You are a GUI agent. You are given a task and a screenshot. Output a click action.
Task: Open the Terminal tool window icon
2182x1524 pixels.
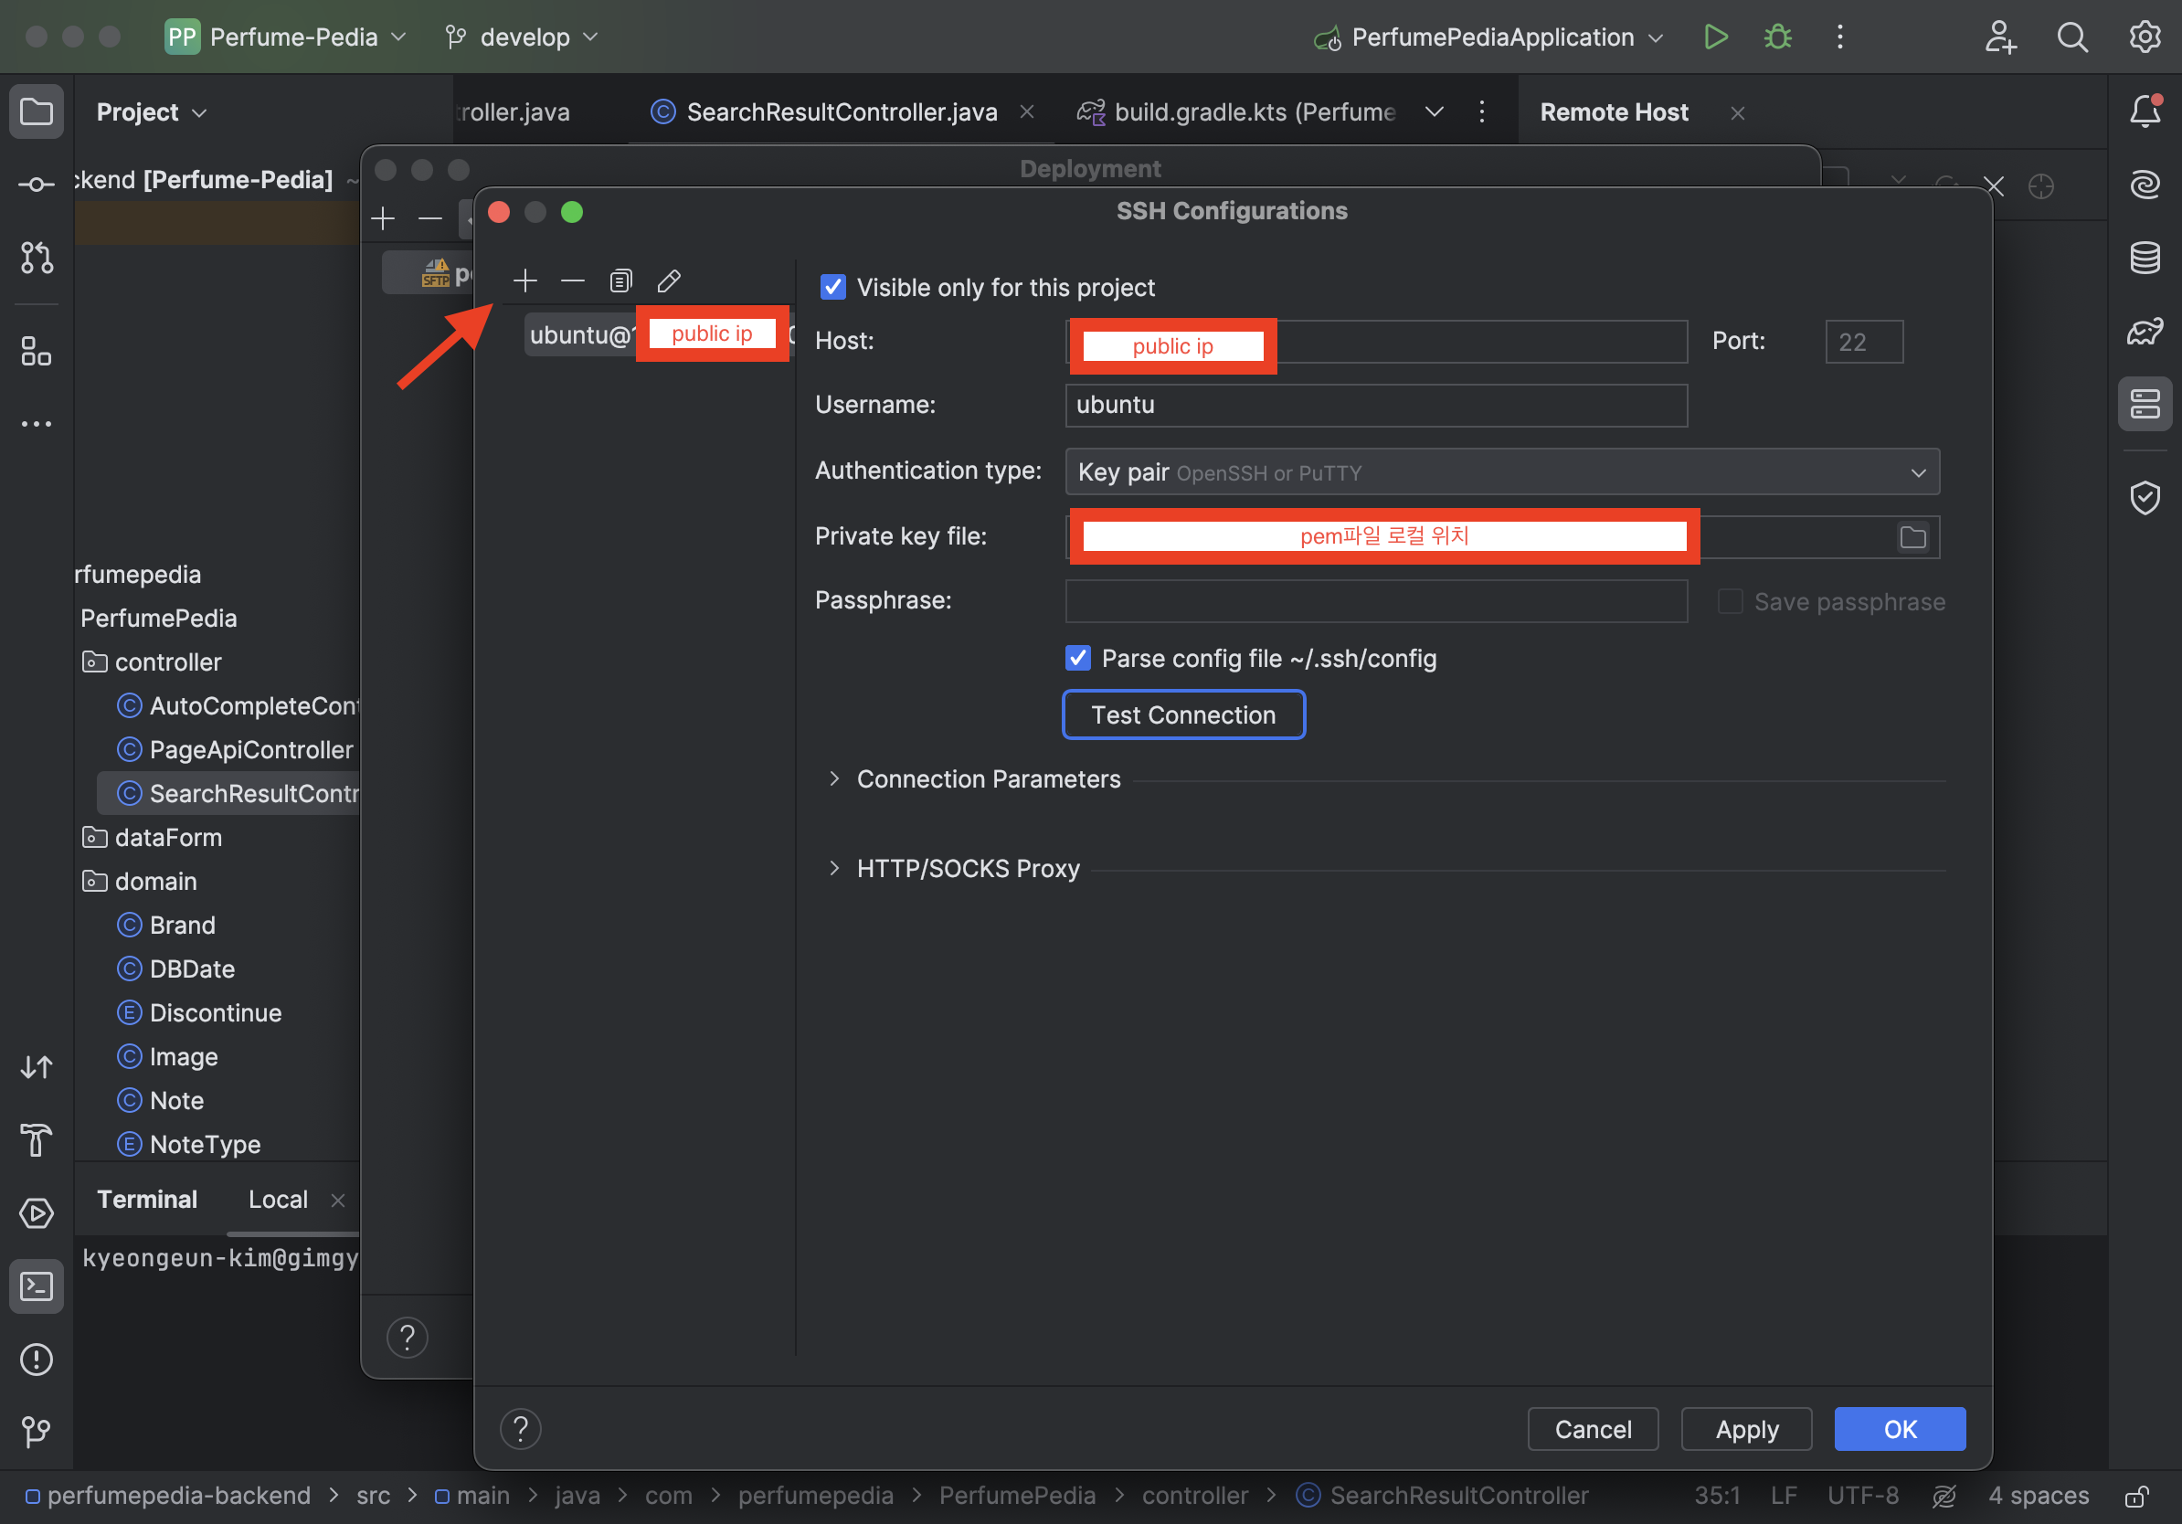[37, 1286]
